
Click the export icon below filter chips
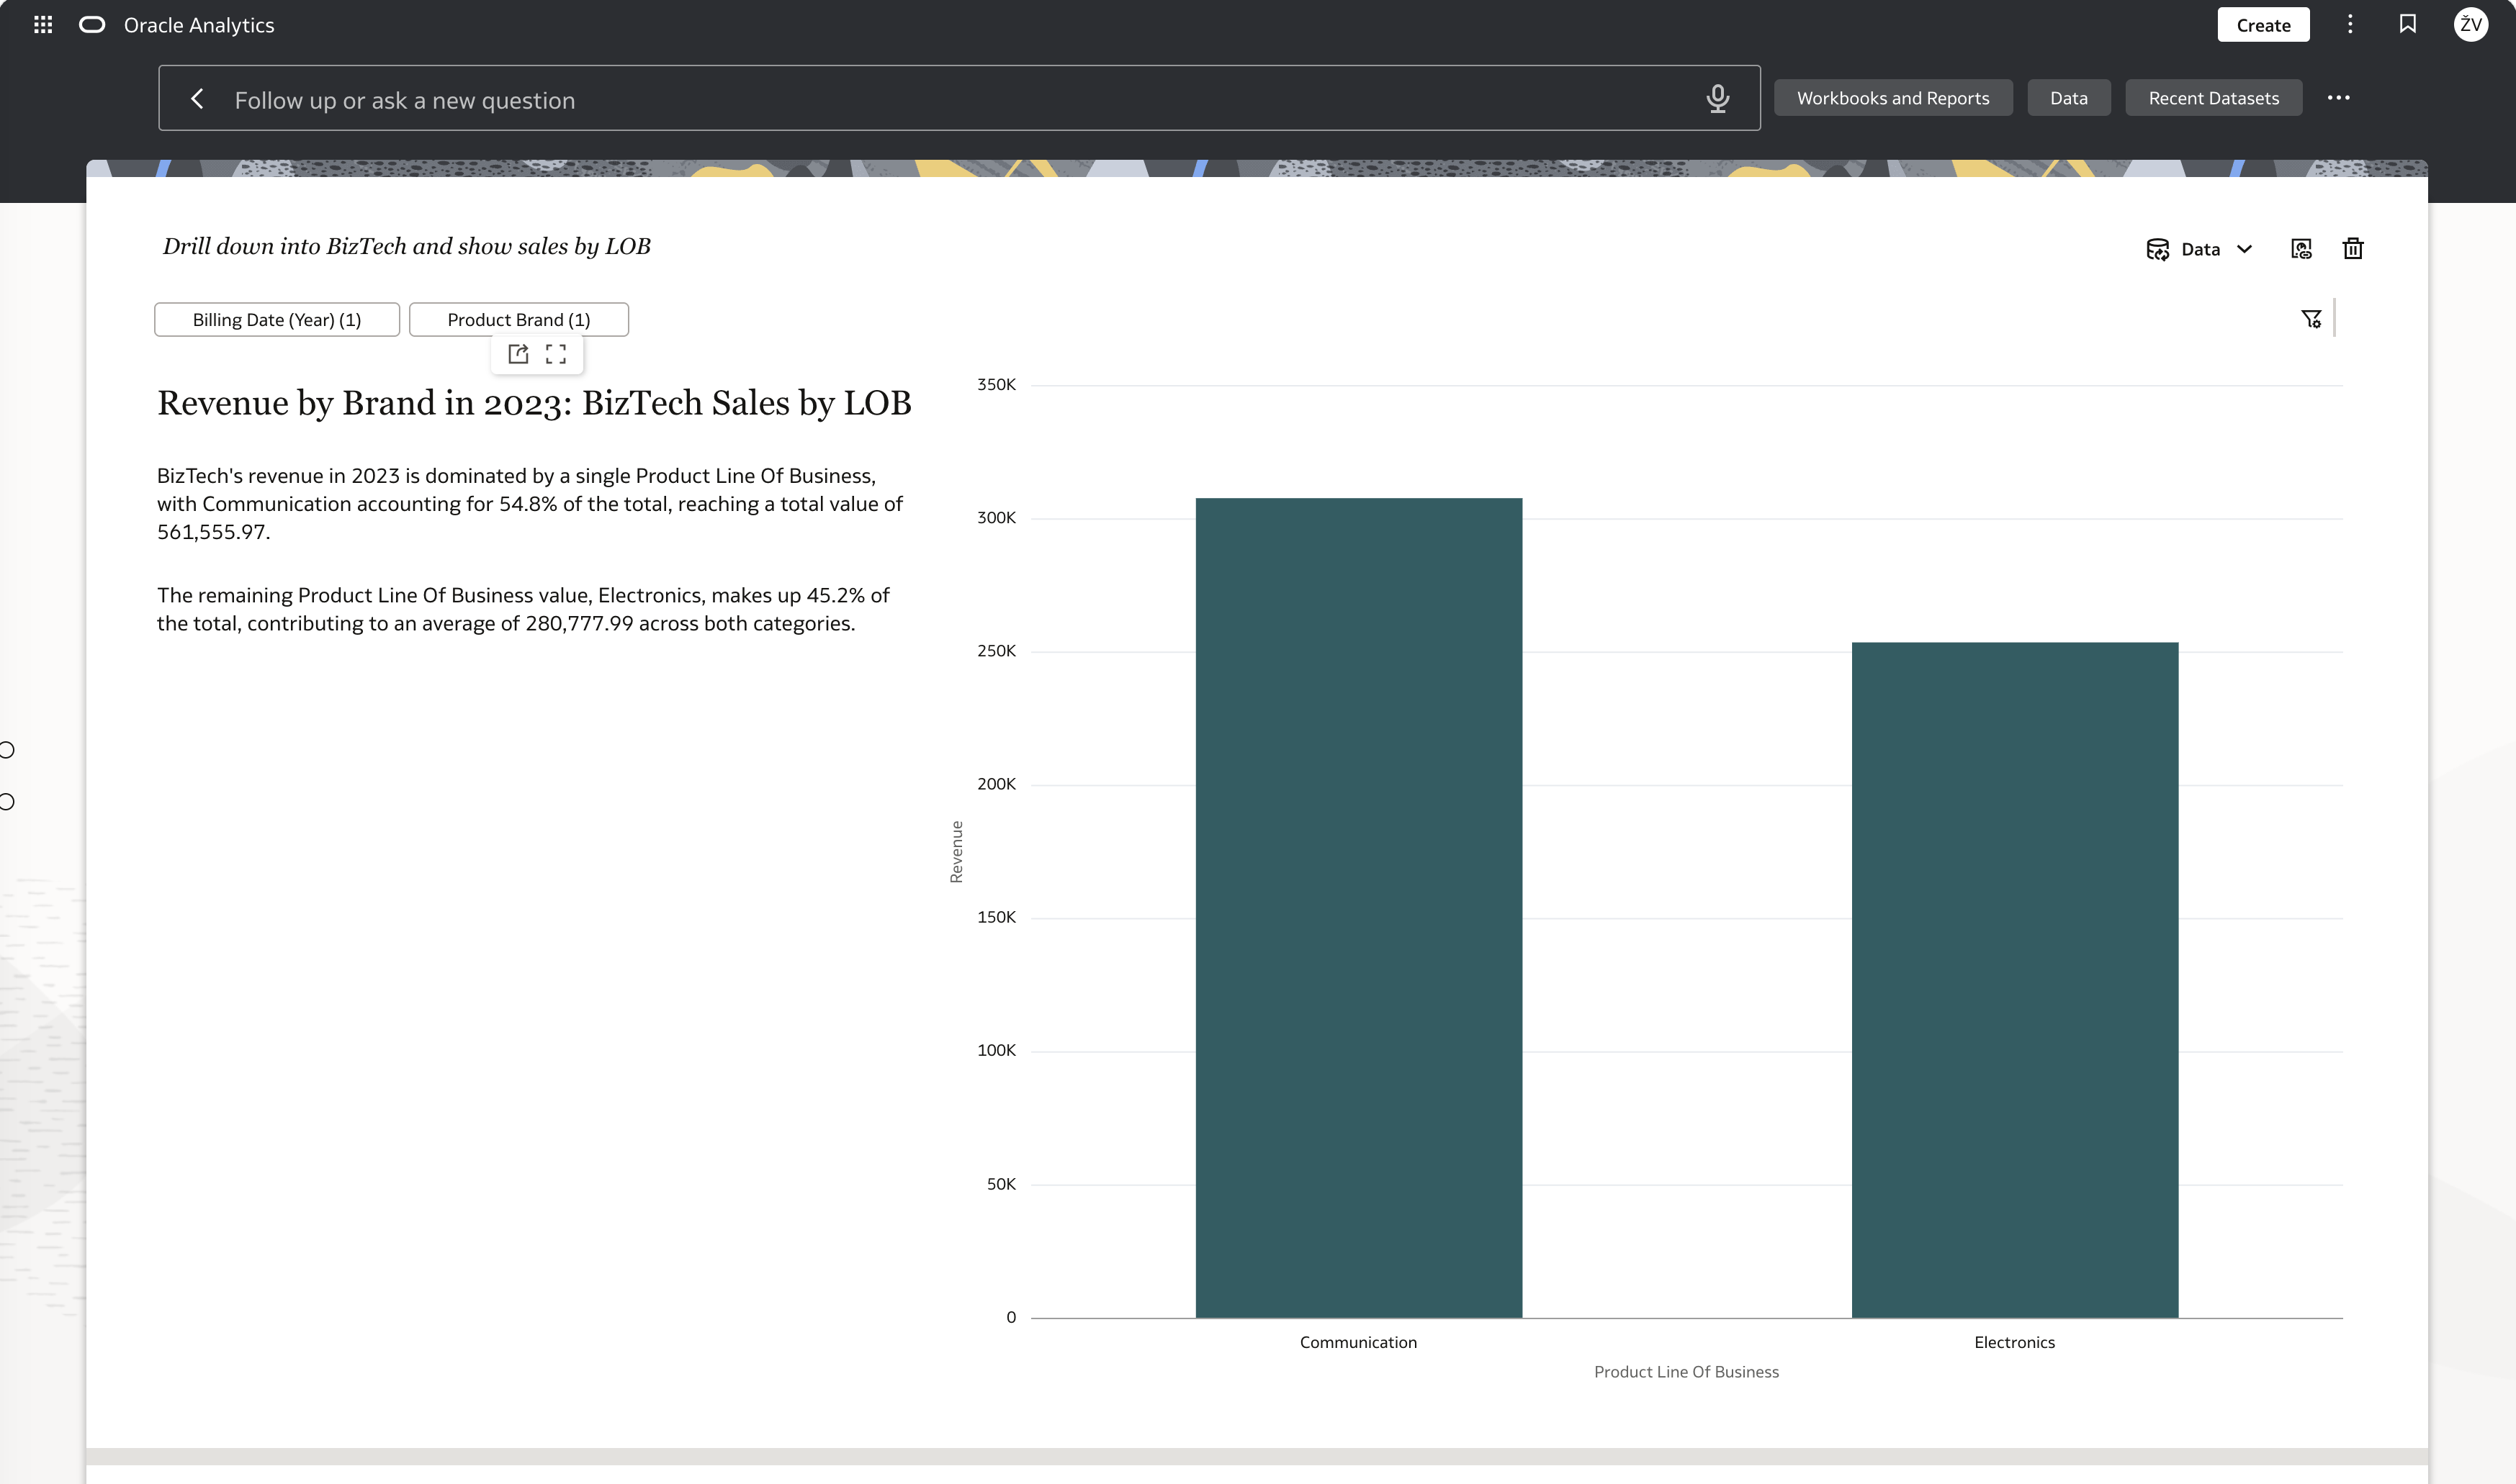pos(518,354)
